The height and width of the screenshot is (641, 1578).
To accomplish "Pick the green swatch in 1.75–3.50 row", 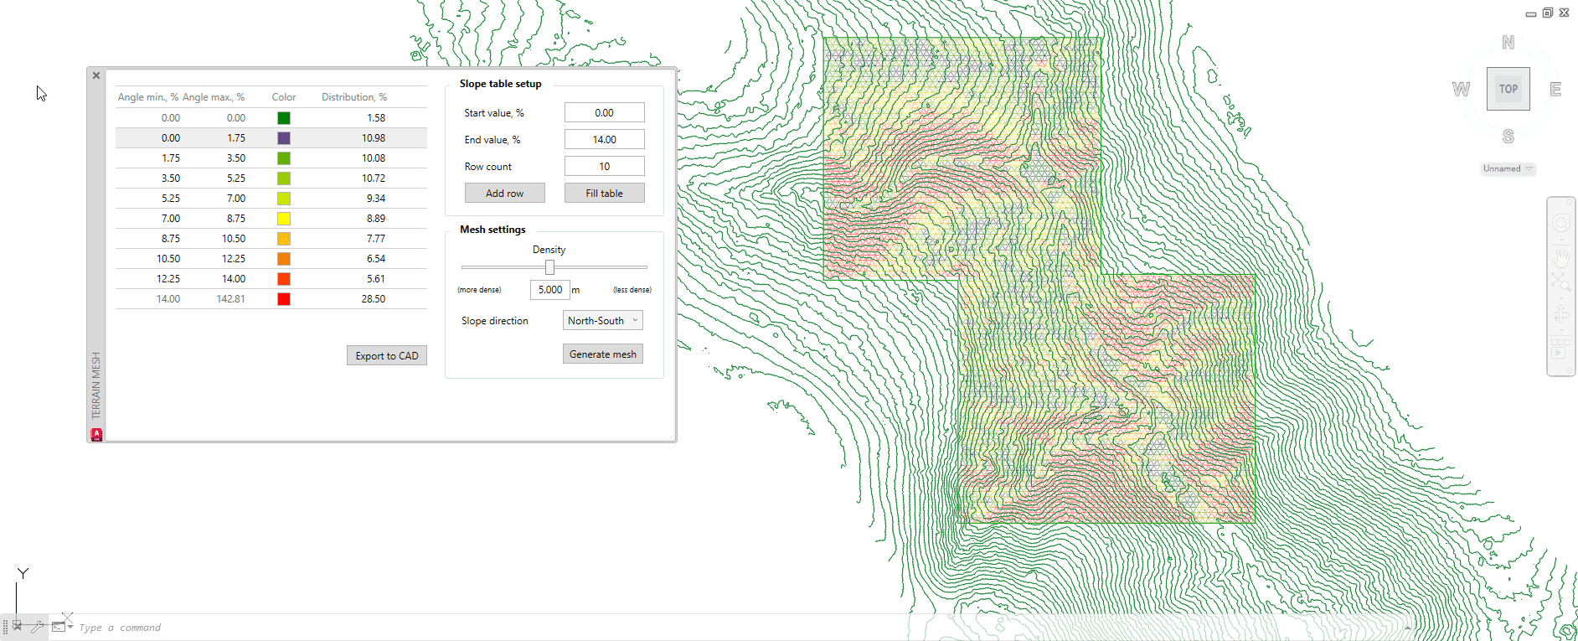I will (284, 158).
